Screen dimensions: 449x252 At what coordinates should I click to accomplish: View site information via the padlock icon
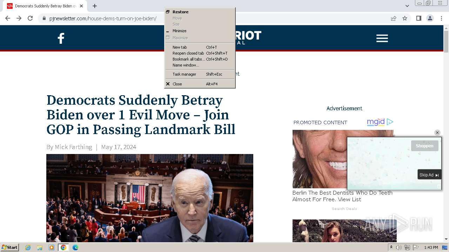pos(44,18)
